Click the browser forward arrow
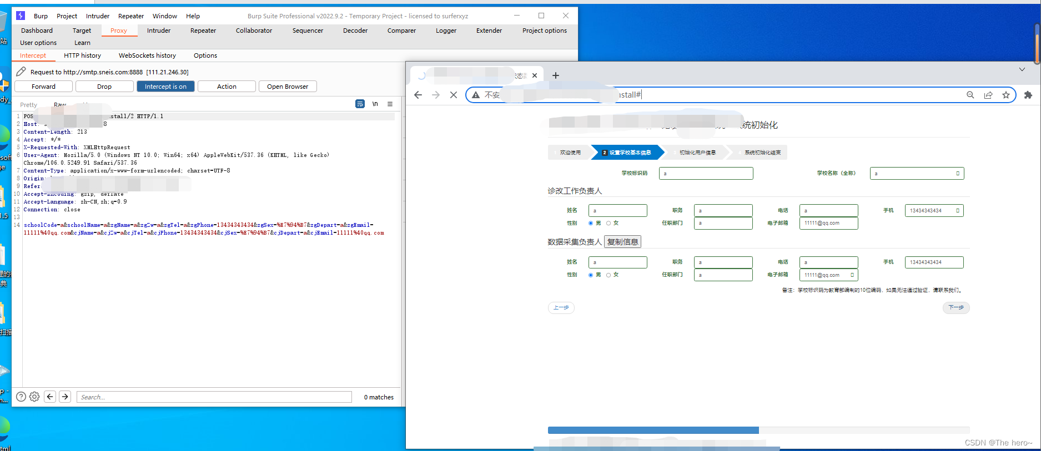1041x451 pixels. (436, 95)
